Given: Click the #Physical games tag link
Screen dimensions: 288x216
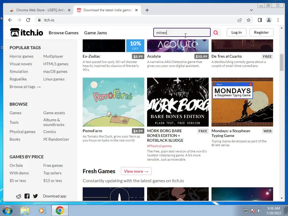Looking at the screenshot, I should (x=159, y=146).
